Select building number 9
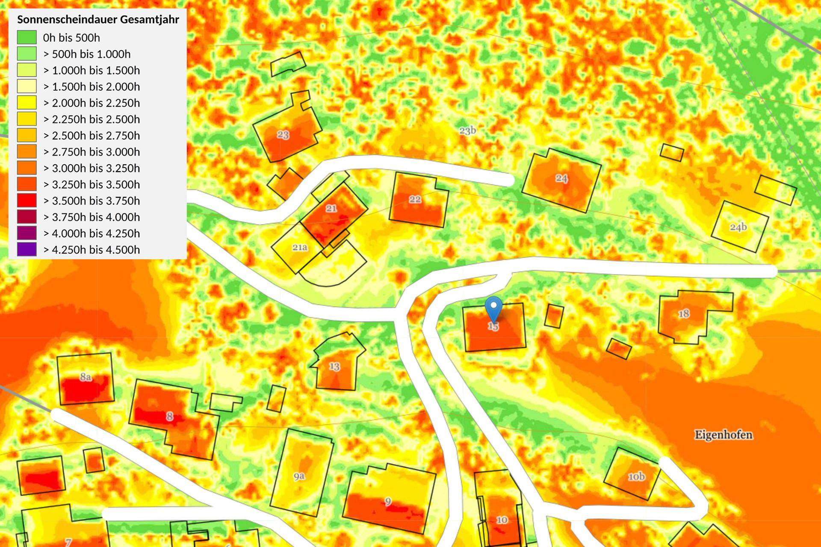The width and height of the screenshot is (821, 547). tap(388, 501)
